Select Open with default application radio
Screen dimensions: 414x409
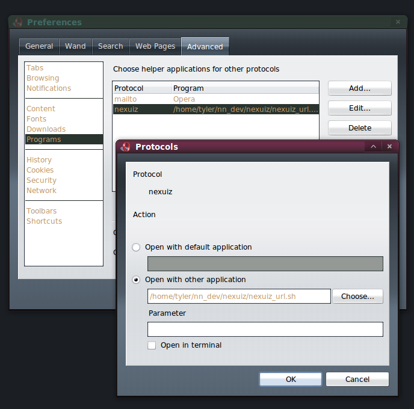(136, 247)
